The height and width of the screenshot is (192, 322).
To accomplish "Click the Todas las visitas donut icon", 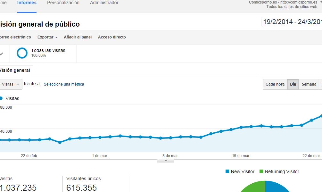I will [x=22, y=53].
